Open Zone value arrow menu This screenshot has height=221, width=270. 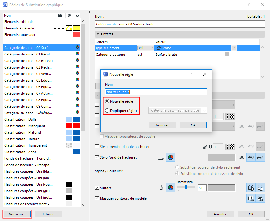point(234,48)
